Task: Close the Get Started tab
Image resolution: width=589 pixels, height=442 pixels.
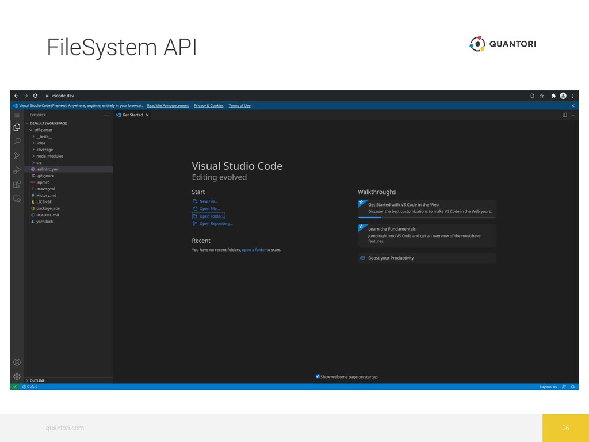Action: point(147,115)
